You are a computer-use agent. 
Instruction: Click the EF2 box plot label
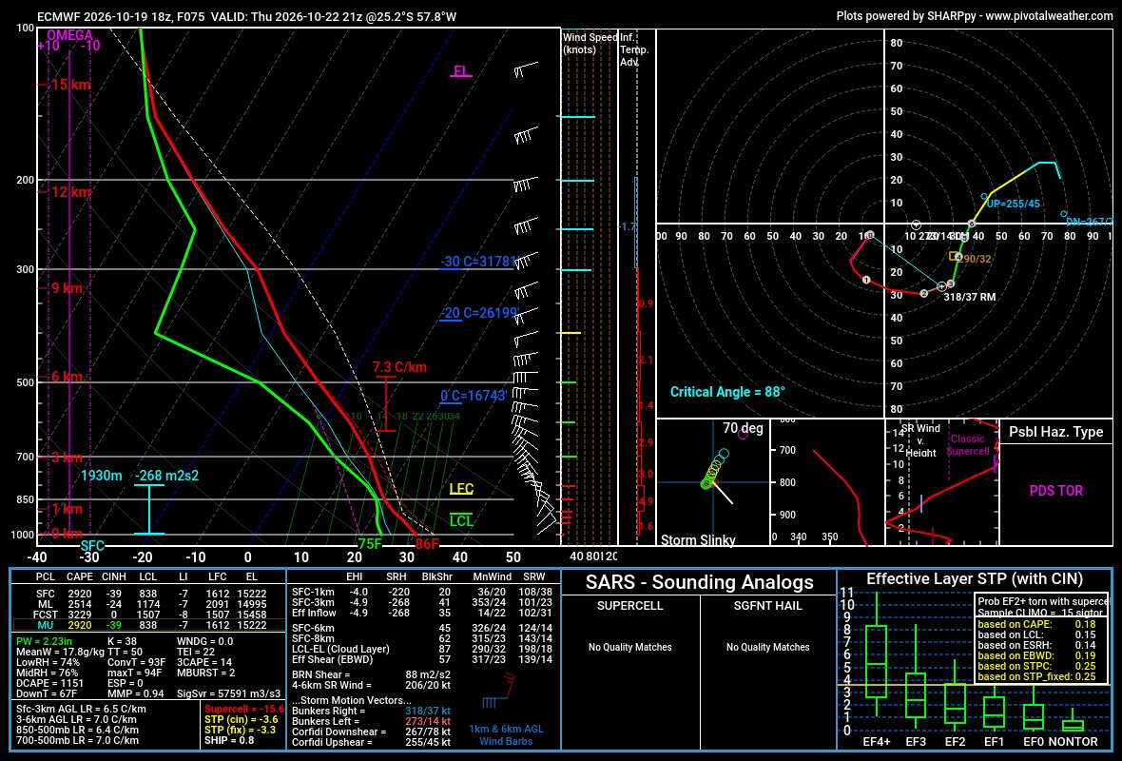point(955,742)
